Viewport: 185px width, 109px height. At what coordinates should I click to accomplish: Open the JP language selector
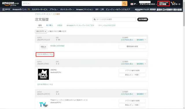134,4
